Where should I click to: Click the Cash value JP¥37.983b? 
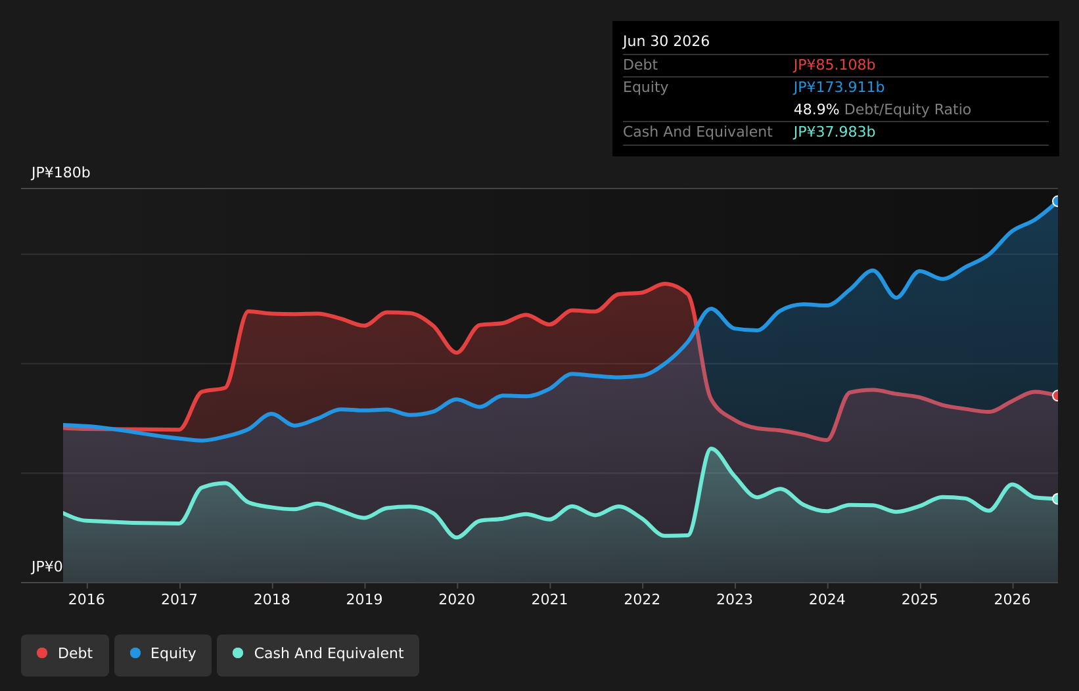tap(835, 132)
